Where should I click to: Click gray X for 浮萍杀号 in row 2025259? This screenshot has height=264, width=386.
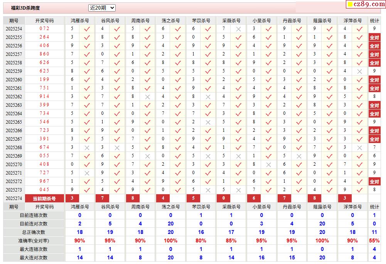360,71
